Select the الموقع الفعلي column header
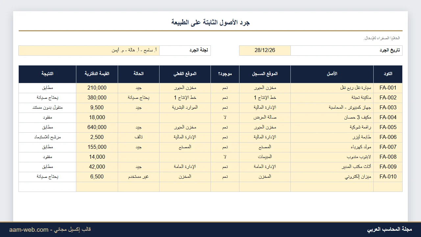Image resolution: width=421 pixels, height=237 pixels. (x=185, y=74)
